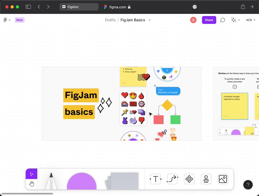Click the Welcome to FigJam chat bubble
This screenshot has width=259, height=196.
click(168, 91)
